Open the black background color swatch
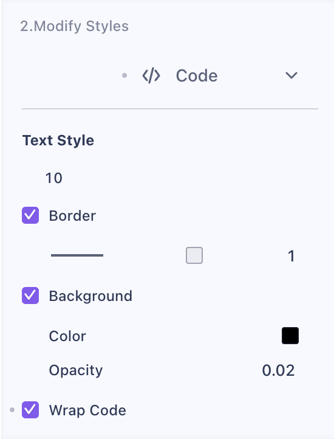 [290, 336]
